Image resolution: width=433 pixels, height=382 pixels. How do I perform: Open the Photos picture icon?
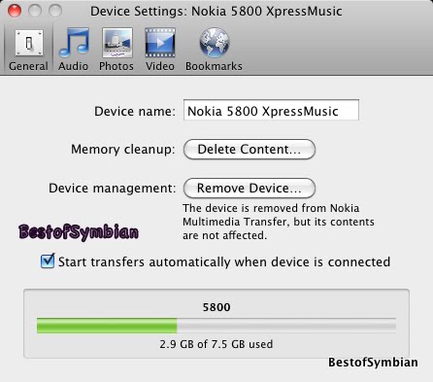(117, 43)
